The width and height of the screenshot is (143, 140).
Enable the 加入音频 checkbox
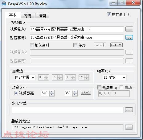click(x=32, y=45)
